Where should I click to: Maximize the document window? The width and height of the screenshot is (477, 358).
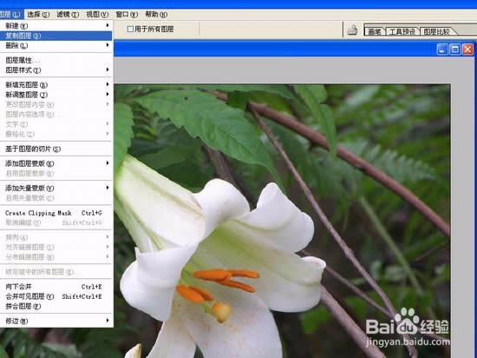pos(455,50)
